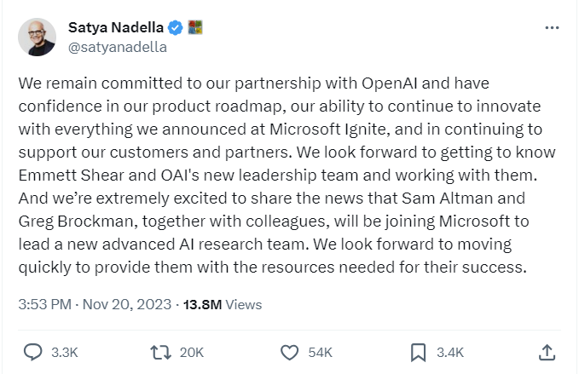Click the 54K likes count
The height and width of the screenshot is (374, 579).
321,352
